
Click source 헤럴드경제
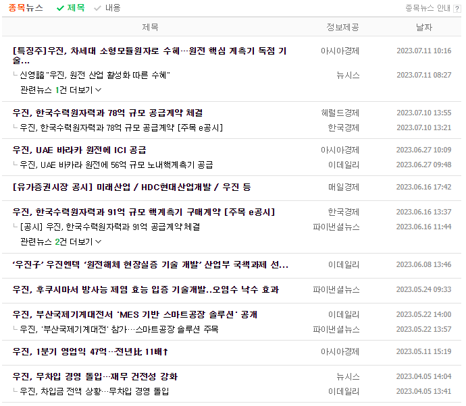(340, 113)
